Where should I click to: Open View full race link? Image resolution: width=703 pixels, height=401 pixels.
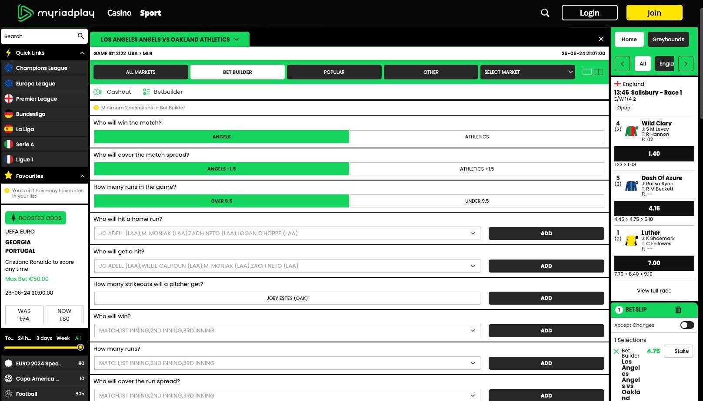[654, 291]
